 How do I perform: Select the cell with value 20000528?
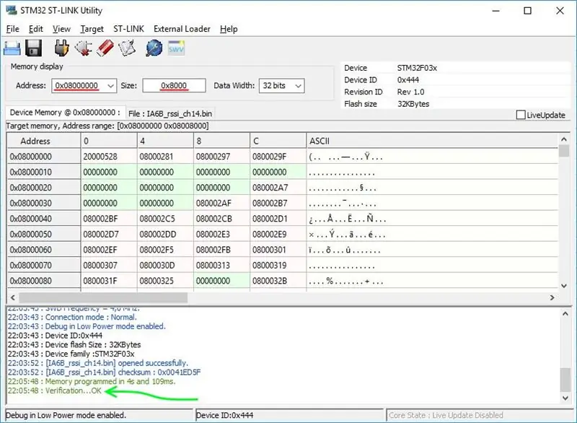(x=109, y=157)
